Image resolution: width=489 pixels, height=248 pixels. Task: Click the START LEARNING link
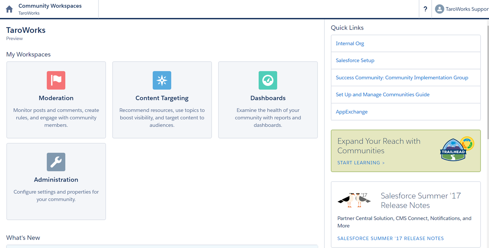click(361, 163)
